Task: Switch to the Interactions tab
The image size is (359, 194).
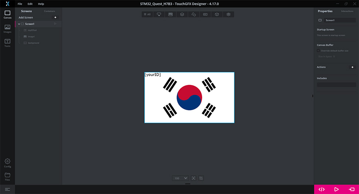Action: click(347, 11)
